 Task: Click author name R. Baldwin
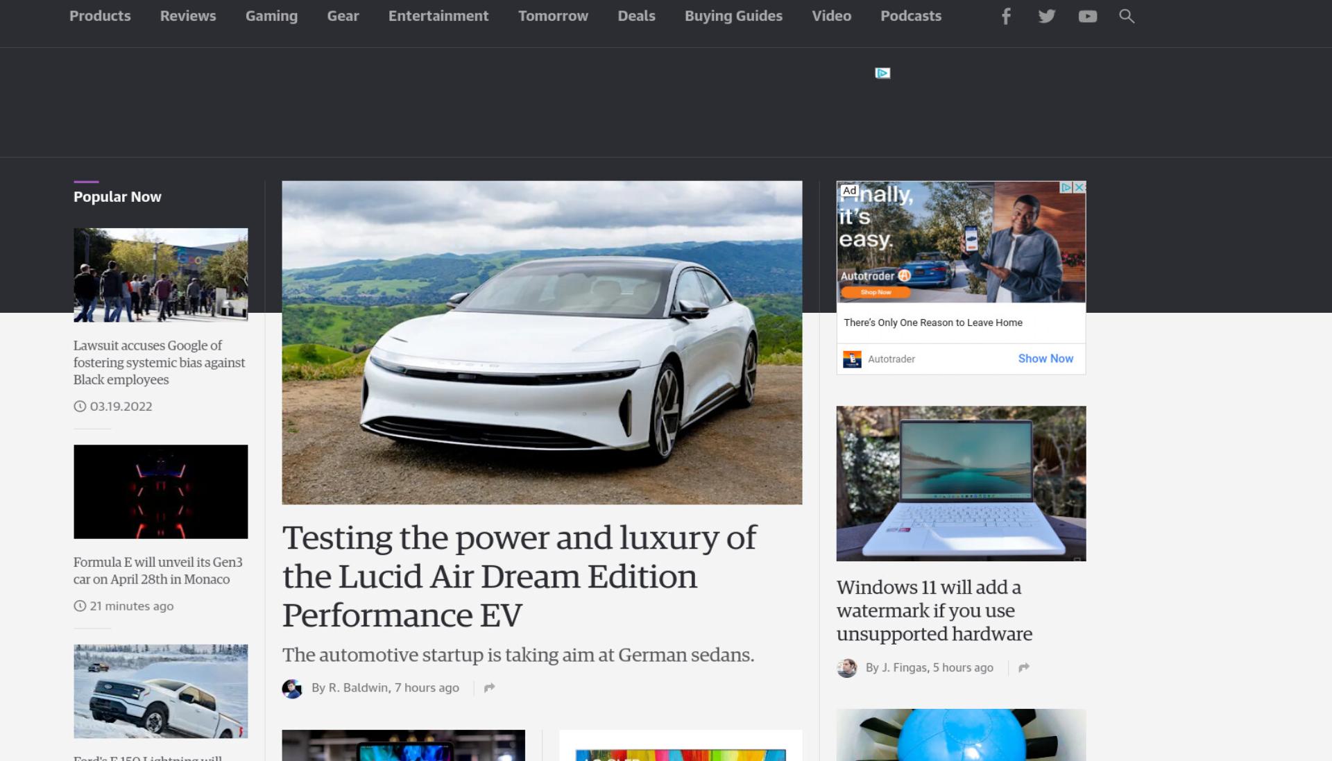pyautogui.click(x=358, y=687)
